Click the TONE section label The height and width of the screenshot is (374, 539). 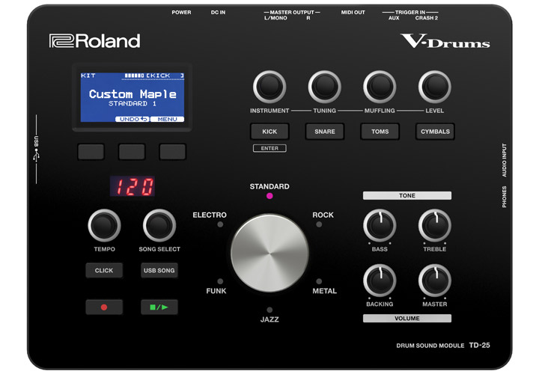tap(407, 195)
